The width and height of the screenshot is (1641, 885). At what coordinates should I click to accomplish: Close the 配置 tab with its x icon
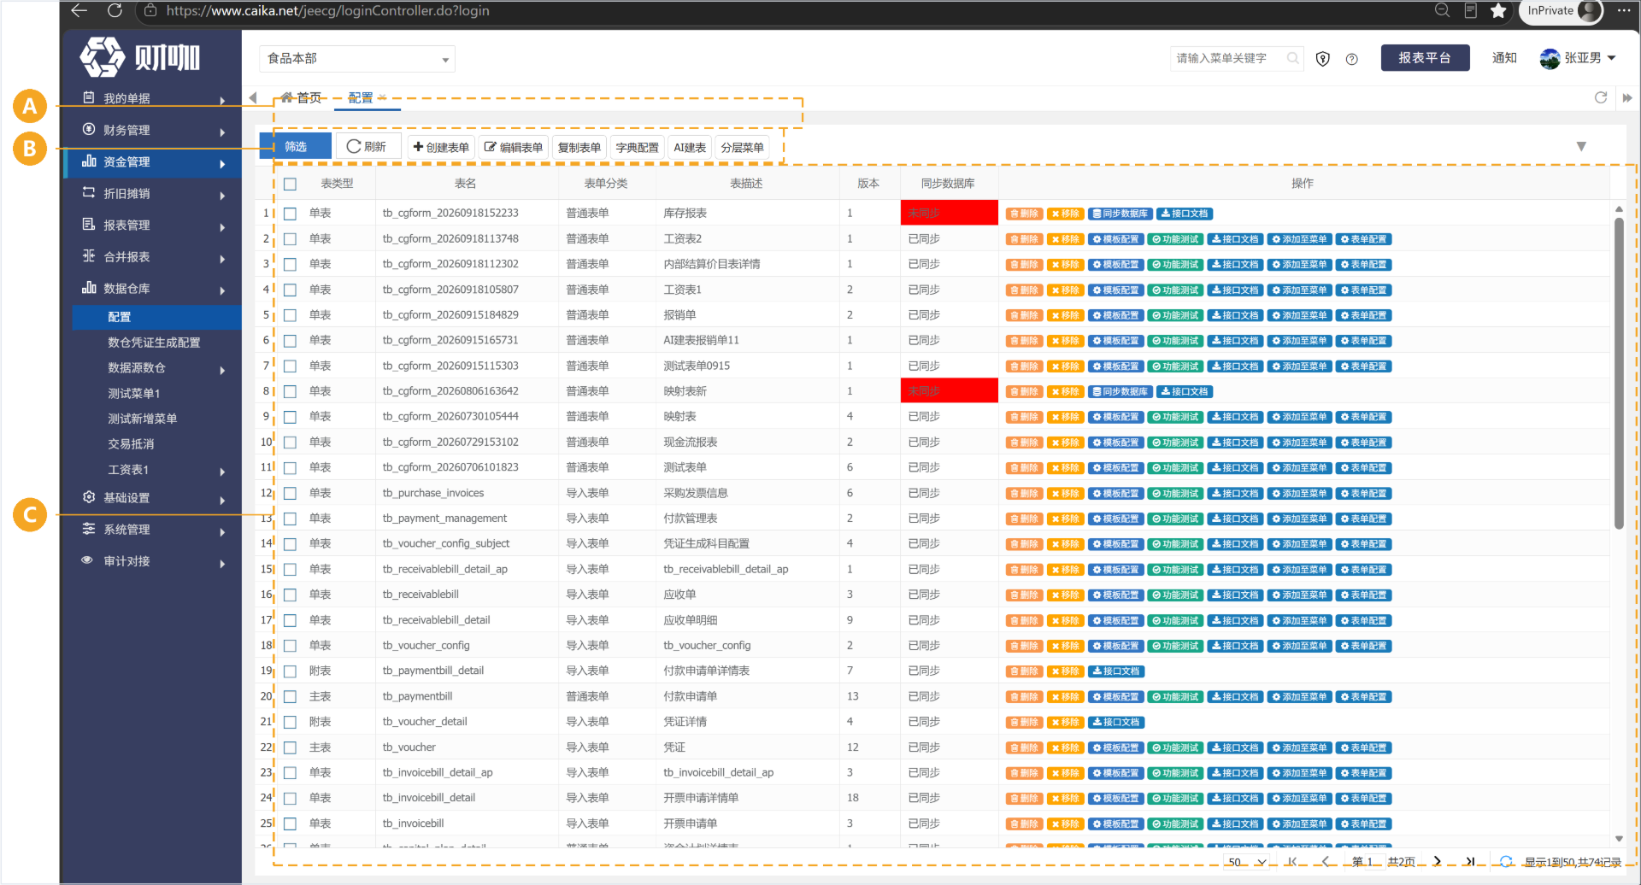click(x=382, y=97)
